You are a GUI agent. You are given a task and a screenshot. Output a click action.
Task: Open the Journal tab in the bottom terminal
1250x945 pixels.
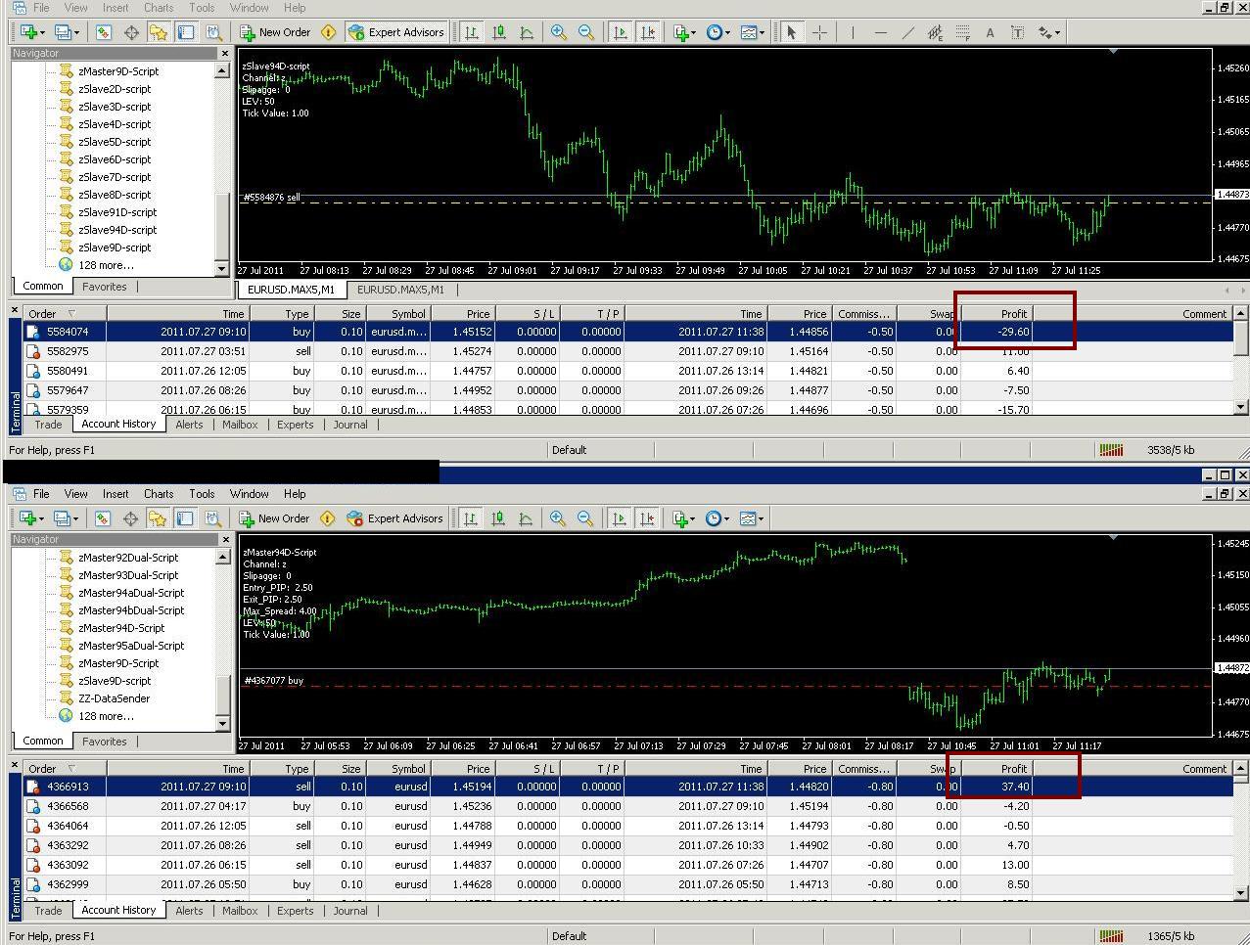click(x=350, y=911)
